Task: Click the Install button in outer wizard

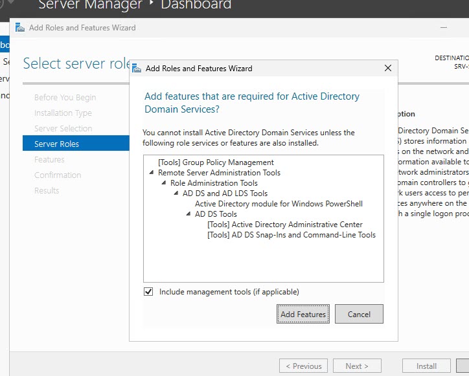Action: (426, 366)
